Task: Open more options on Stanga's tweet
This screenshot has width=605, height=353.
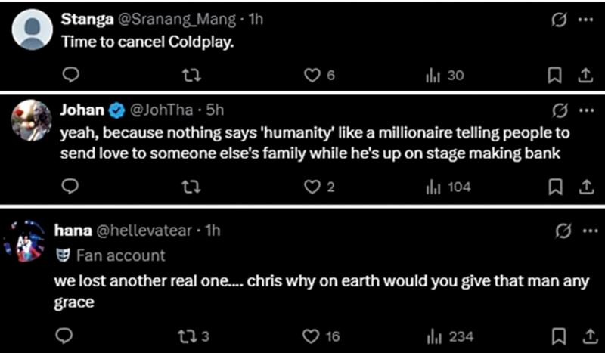Action: [586, 21]
